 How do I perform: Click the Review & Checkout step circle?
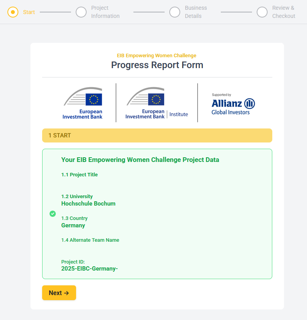pos(262,12)
